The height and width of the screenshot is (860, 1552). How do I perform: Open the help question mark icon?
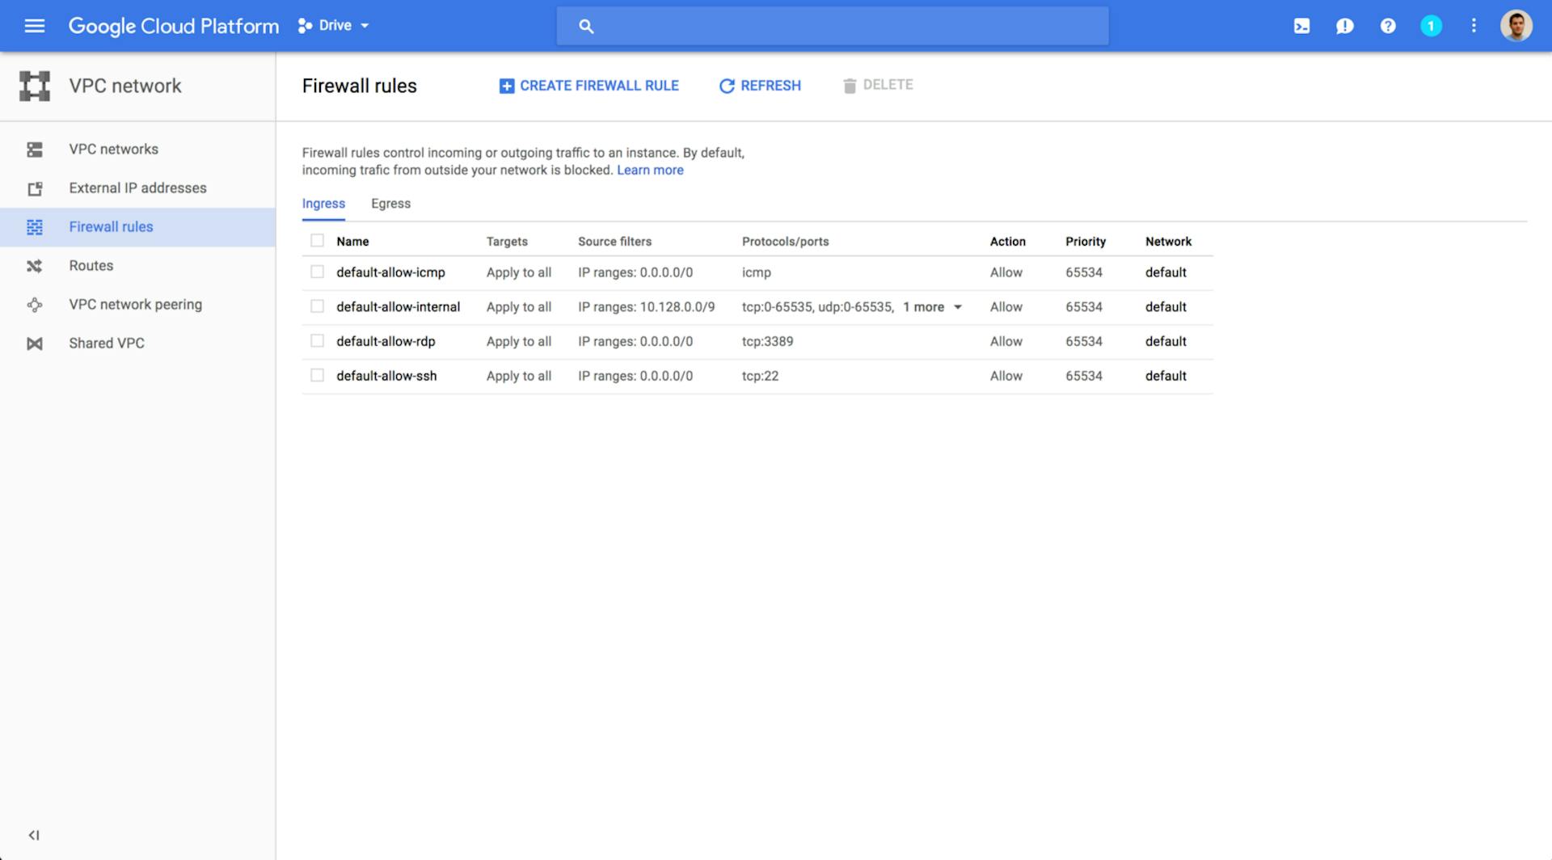click(x=1388, y=25)
